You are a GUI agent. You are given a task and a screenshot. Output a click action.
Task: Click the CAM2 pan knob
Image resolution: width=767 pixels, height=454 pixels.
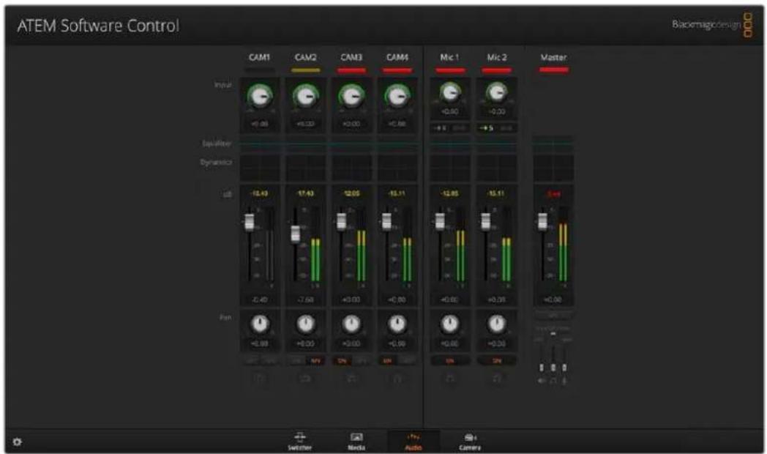306,324
